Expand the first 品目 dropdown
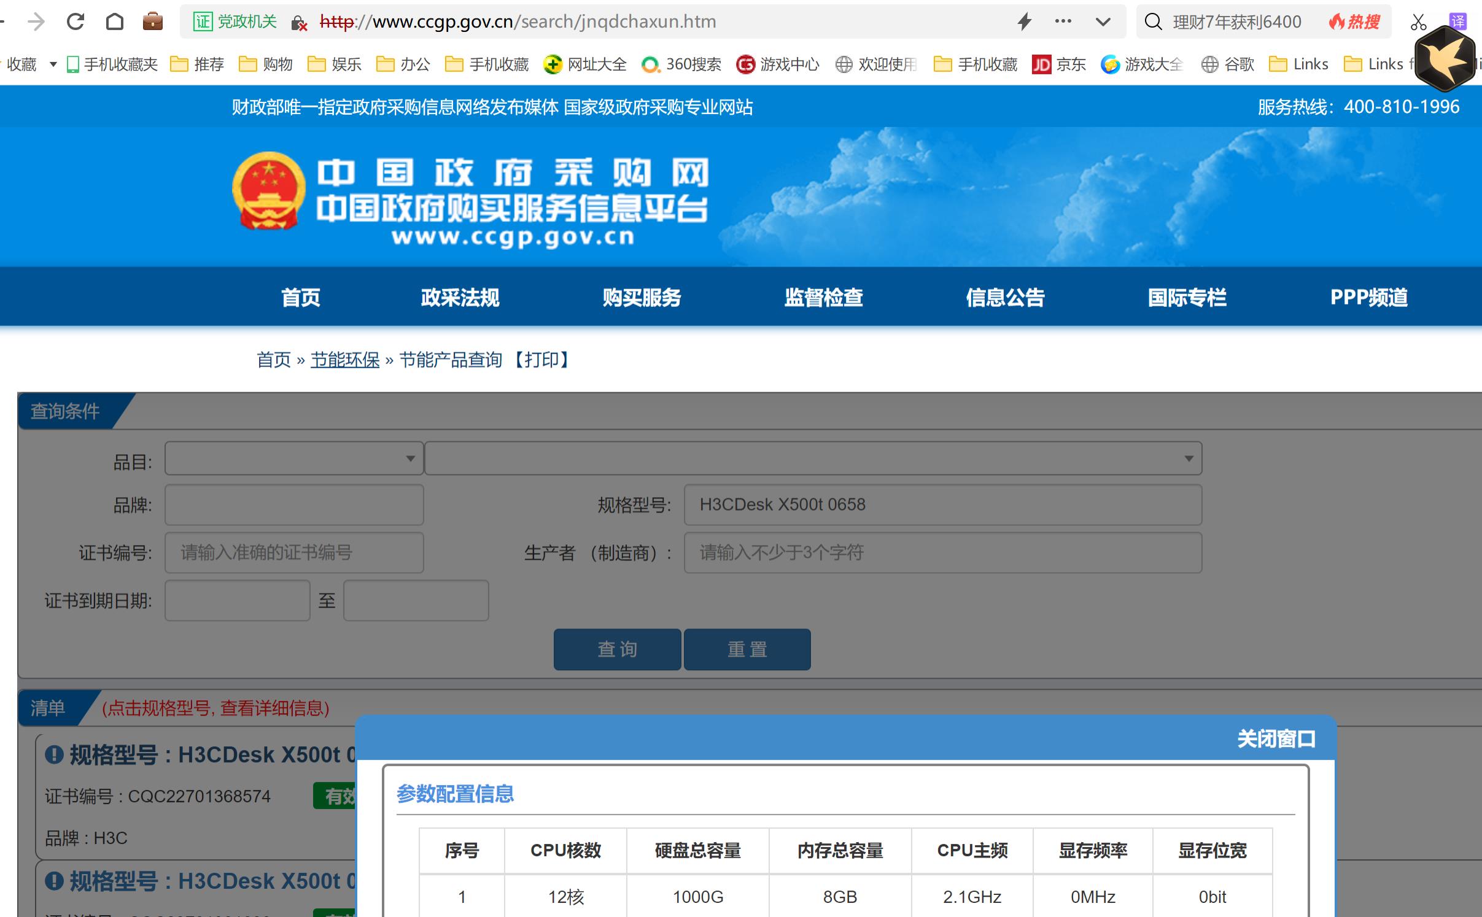 294,458
